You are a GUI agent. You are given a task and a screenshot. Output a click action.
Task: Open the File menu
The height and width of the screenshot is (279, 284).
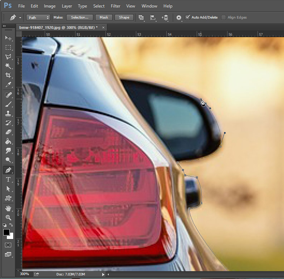coord(21,6)
